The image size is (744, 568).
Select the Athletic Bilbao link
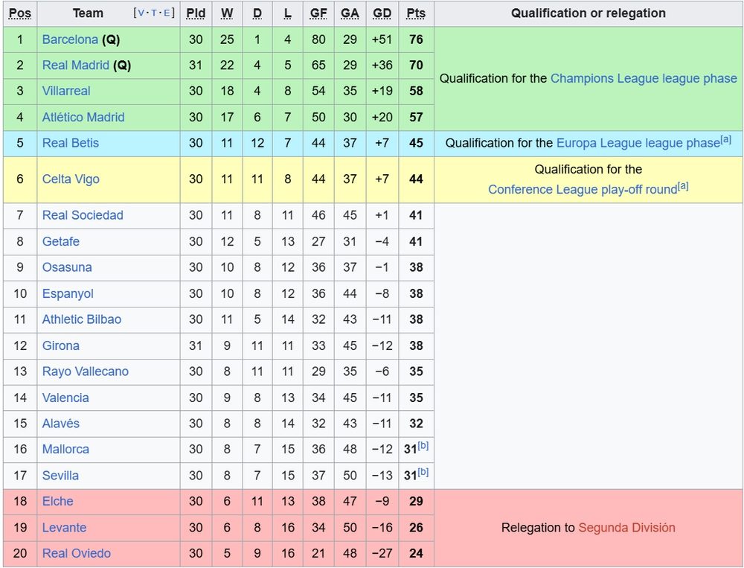(82, 319)
